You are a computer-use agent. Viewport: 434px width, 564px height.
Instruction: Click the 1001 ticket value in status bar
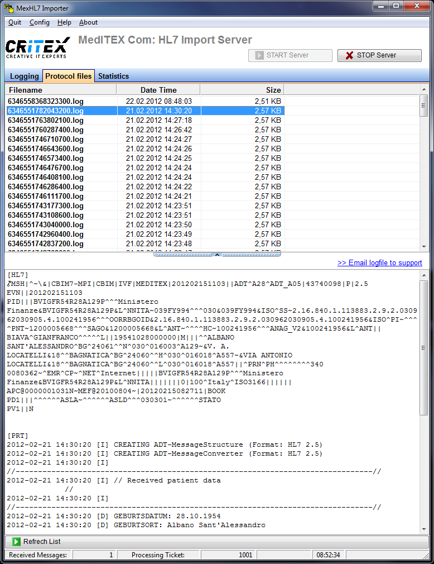(x=246, y=555)
